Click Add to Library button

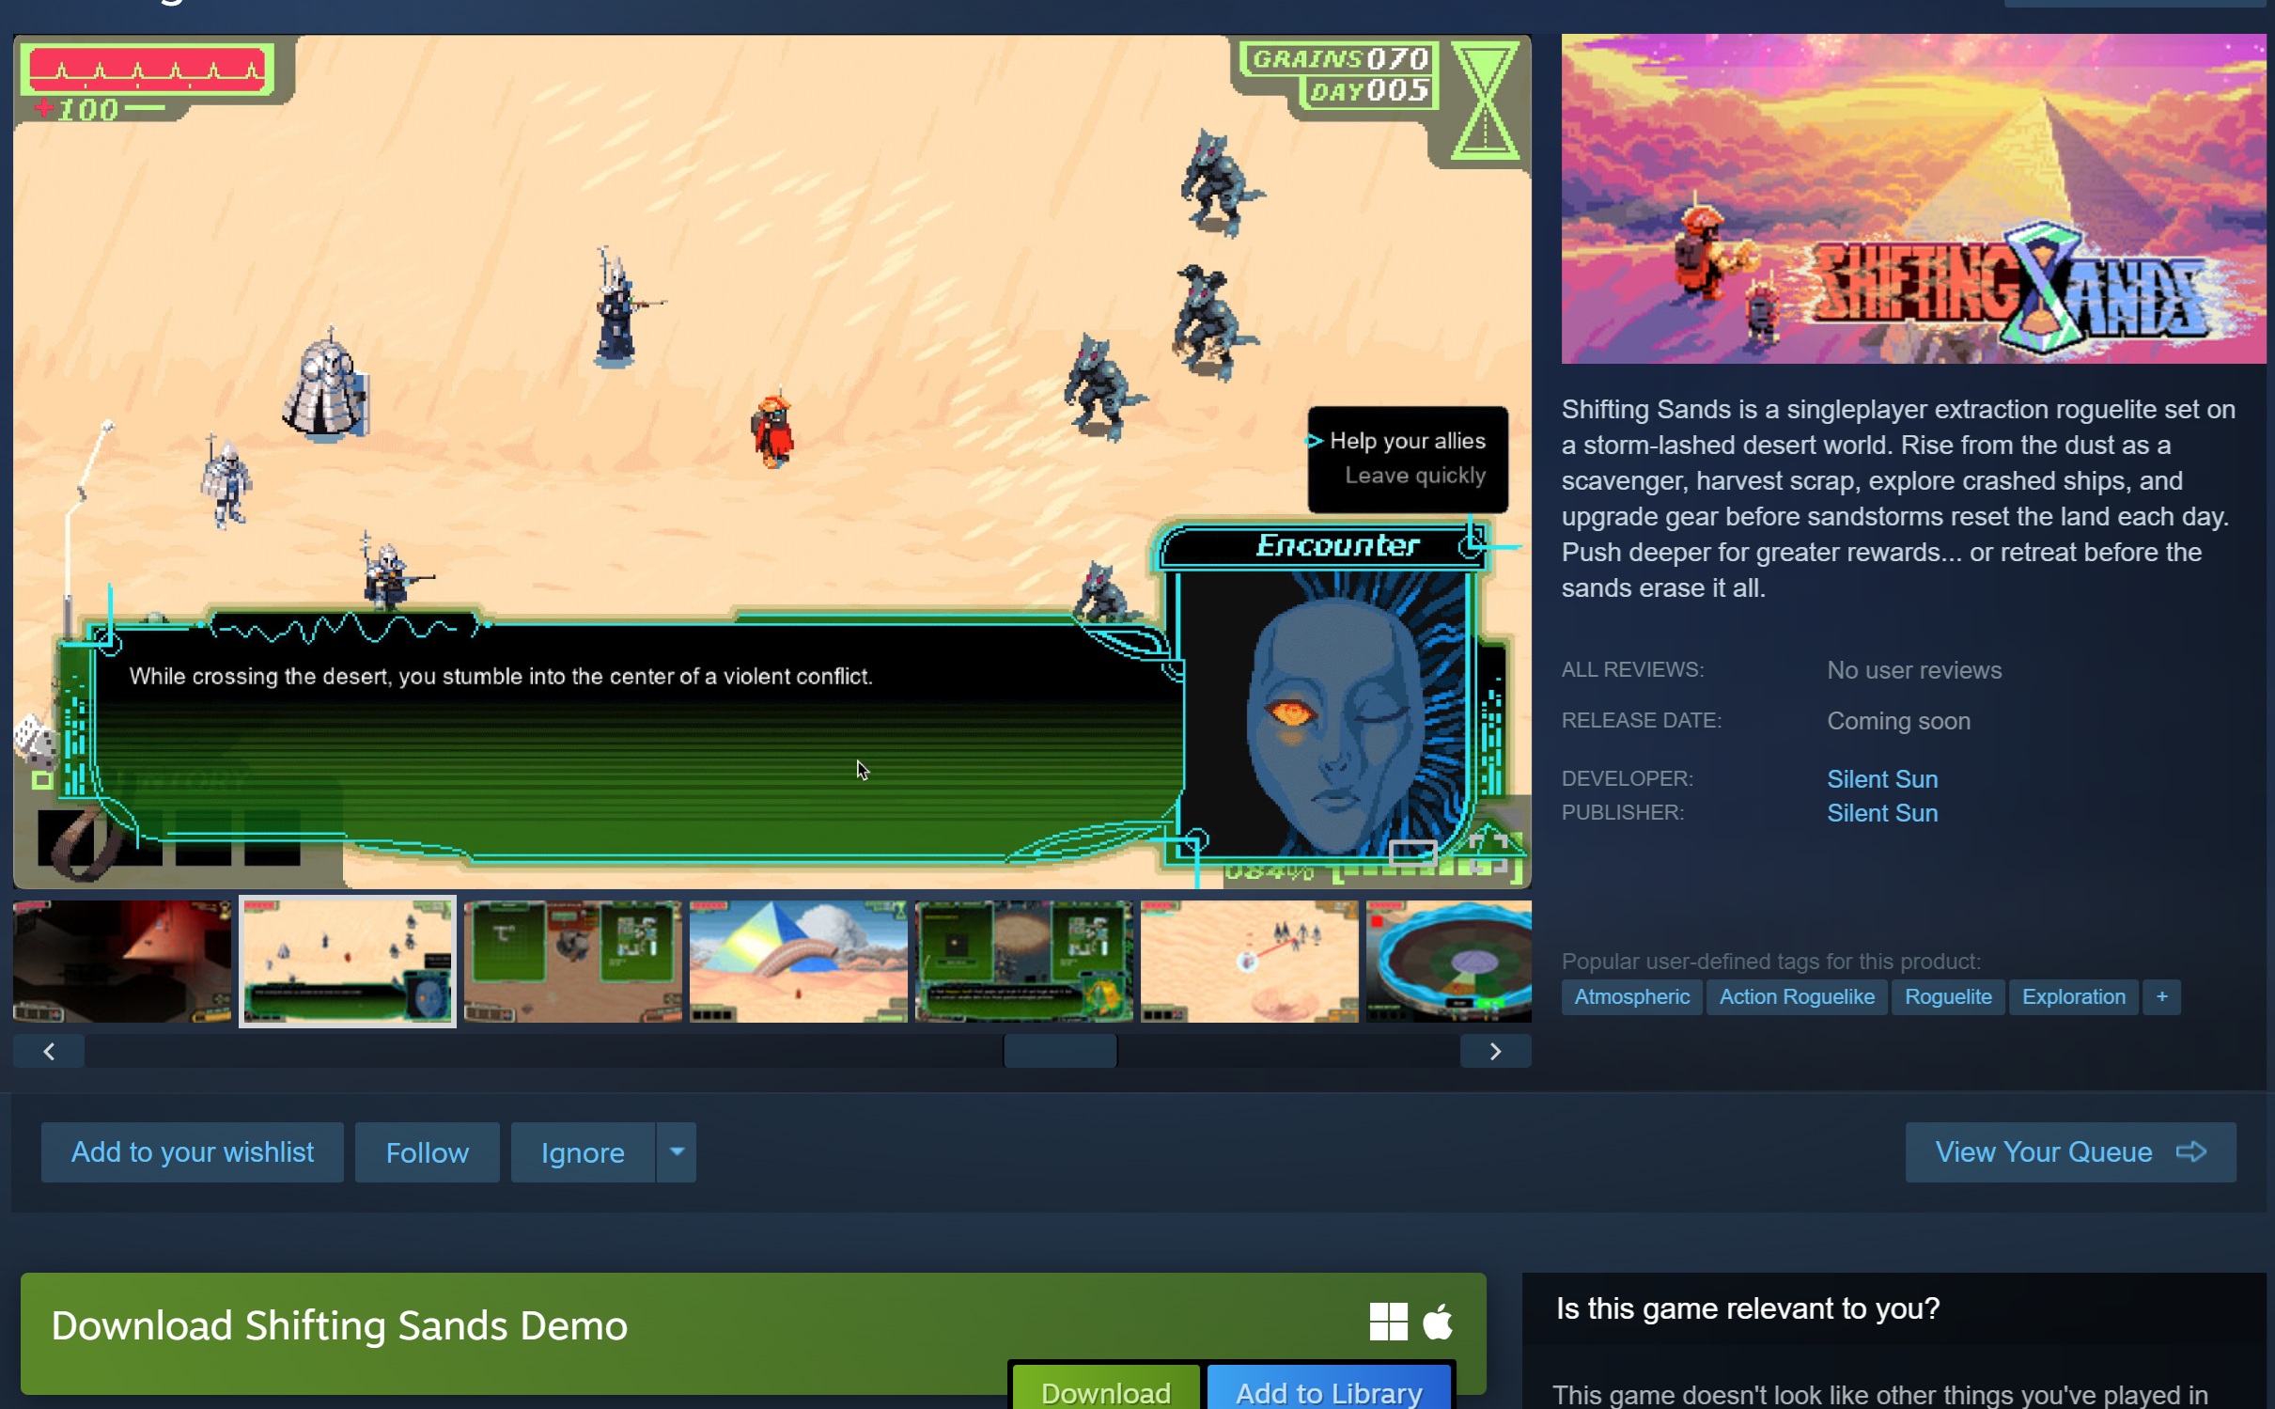pos(1329,1391)
